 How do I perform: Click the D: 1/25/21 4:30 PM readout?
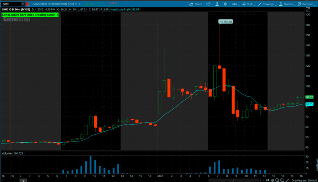43,10
